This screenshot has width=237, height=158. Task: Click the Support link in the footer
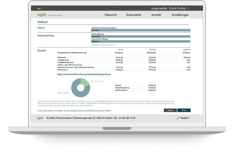(x=184, y=118)
